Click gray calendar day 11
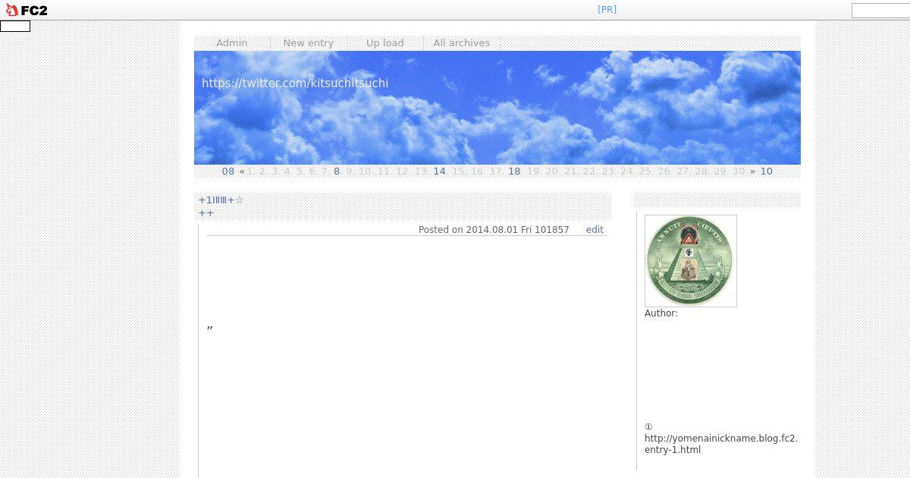Image resolution: width=910 pixels, height=478 pixels. pyautogui.click(x=384, y=171)
